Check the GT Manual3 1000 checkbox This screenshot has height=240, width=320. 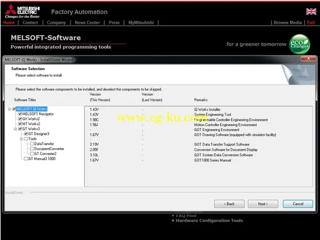point(26,159)
